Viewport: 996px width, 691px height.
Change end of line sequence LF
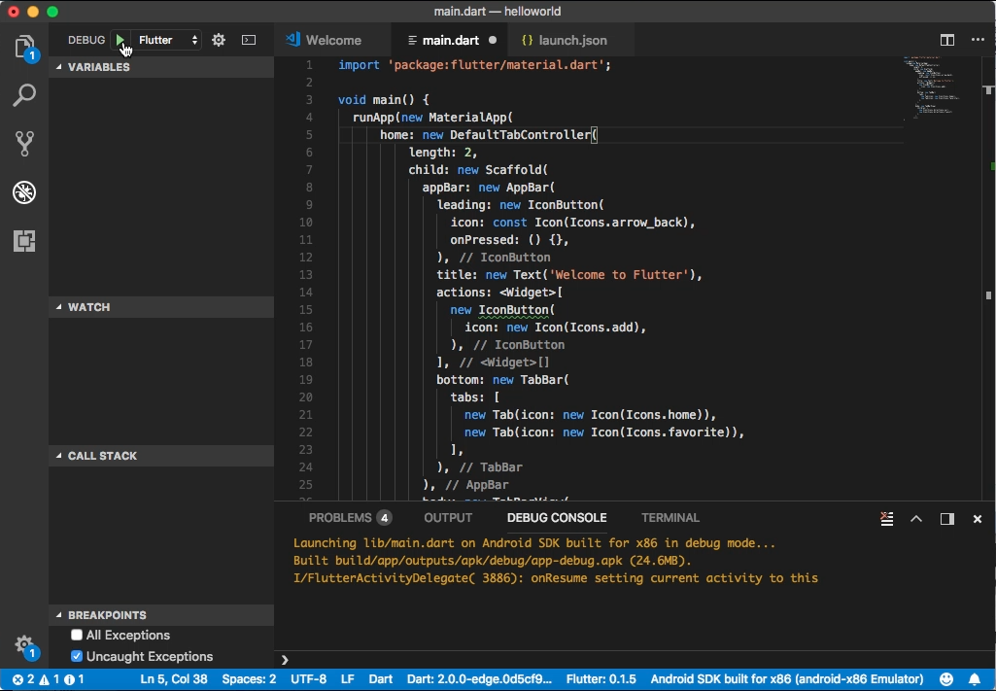click(x=348, y=679)
